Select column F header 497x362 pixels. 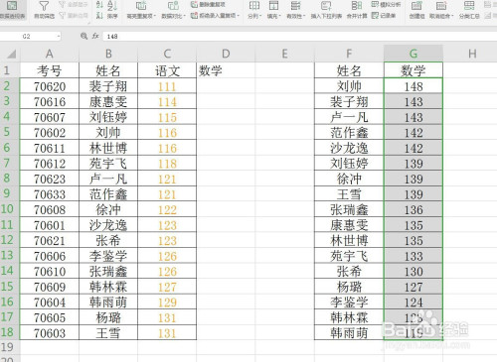349,54
